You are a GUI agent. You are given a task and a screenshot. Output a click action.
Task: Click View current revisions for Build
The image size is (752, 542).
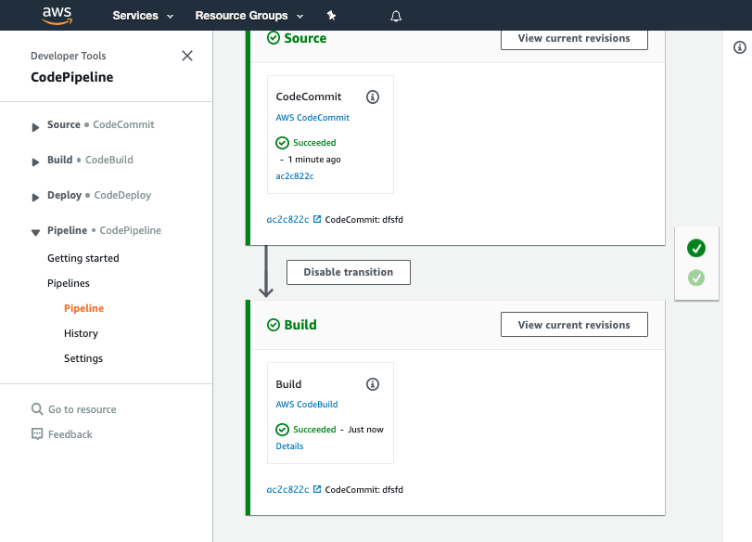coord(574,325)
